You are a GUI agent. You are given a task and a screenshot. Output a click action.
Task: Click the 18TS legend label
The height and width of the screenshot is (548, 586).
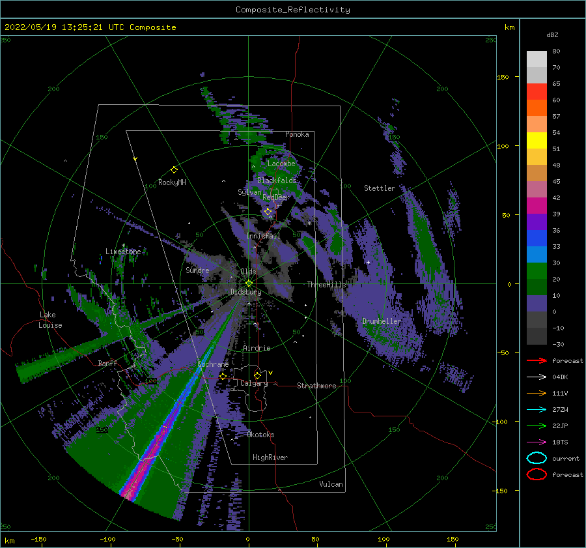tap(560, 442)
